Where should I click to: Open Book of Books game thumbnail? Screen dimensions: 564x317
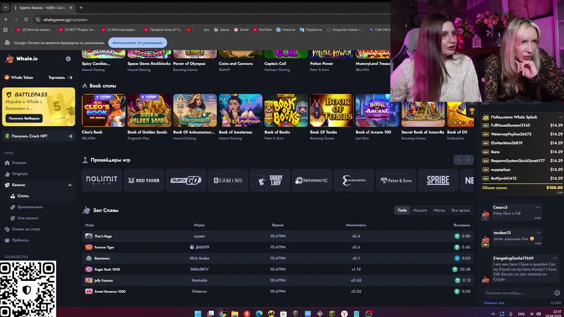286,111
